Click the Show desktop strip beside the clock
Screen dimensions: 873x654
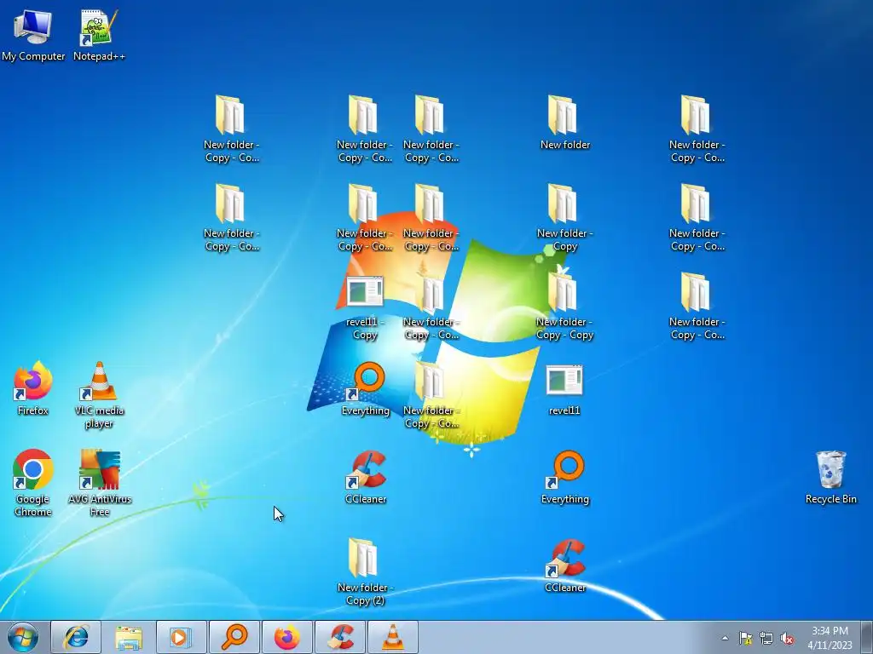tap(867, 638)
